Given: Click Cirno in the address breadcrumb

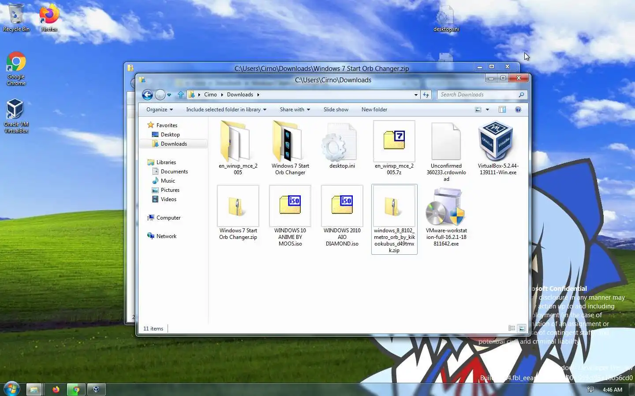Looking at the screenshot, I should 210,95.
